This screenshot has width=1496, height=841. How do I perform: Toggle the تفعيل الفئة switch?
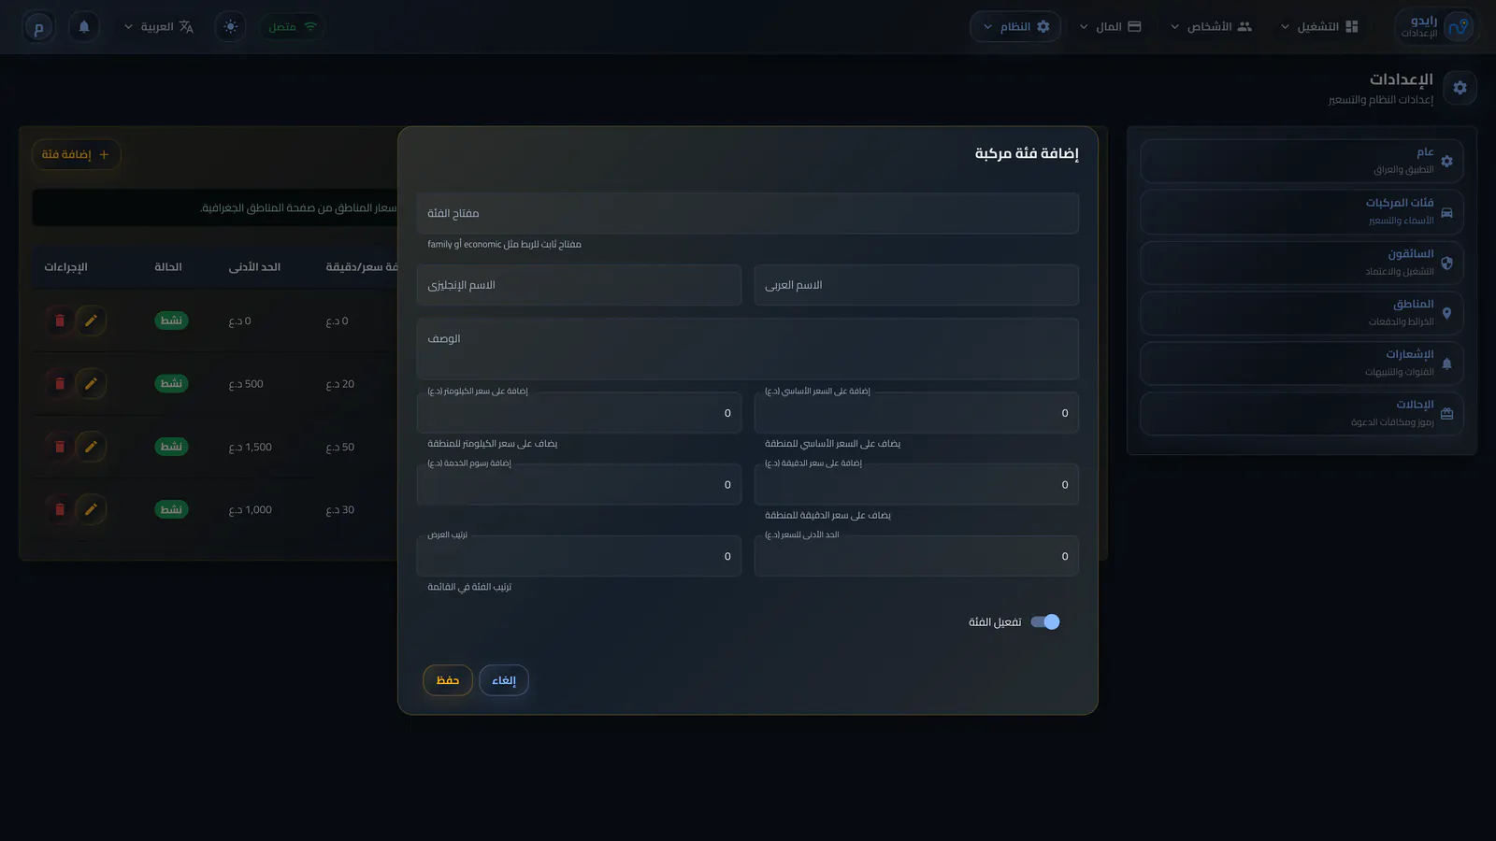pyautogui.click(x=1044, y=621)
